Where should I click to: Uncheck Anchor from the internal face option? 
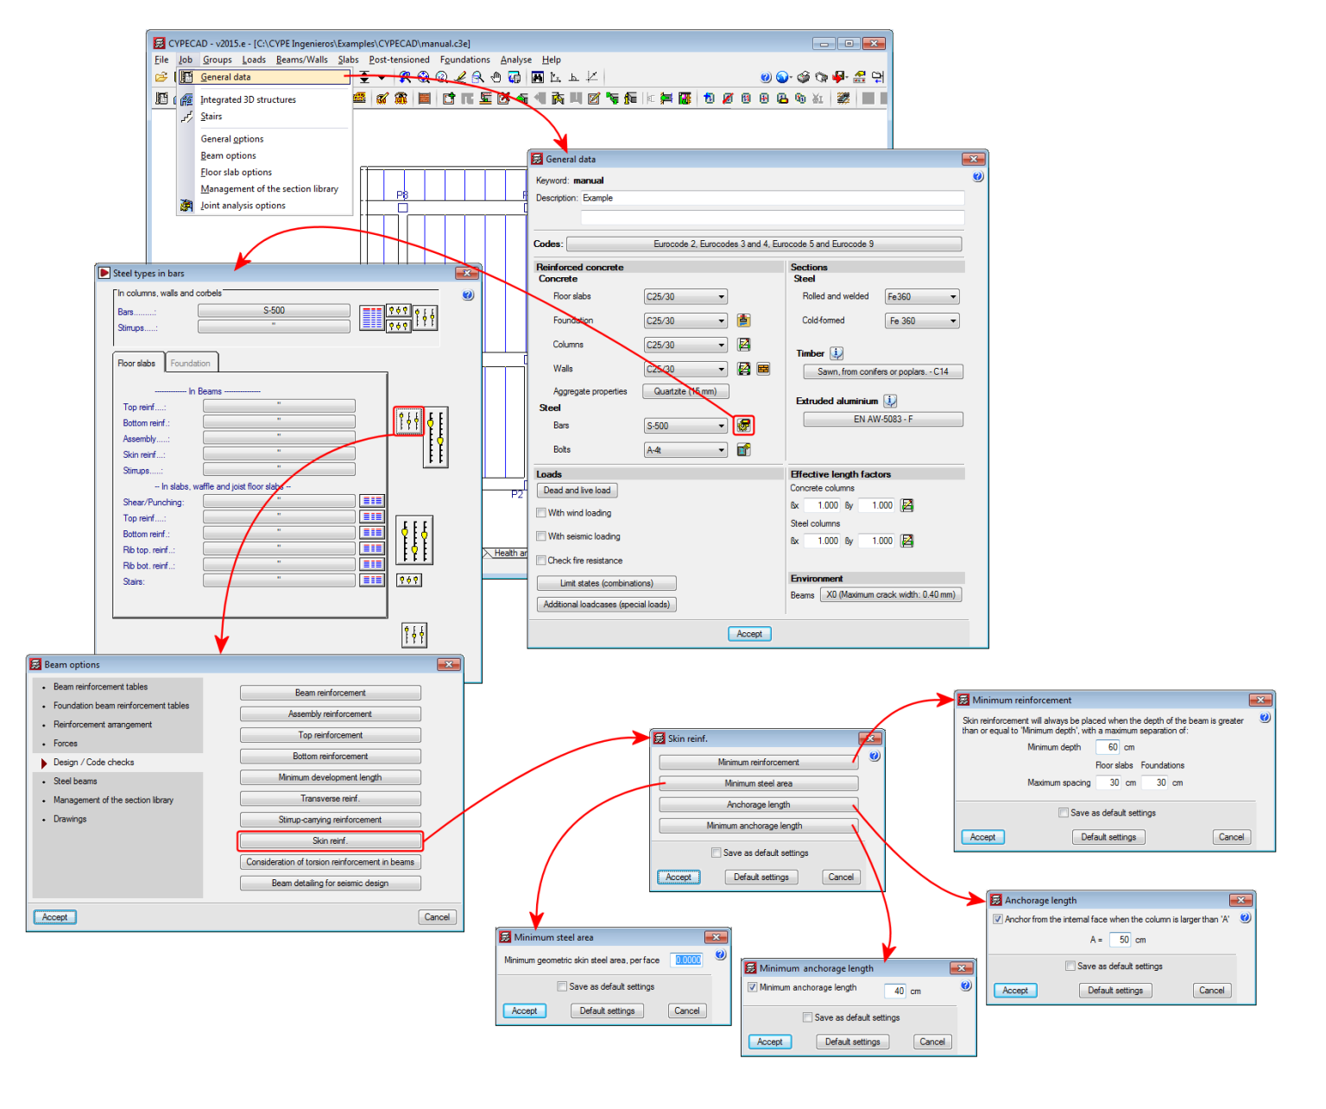999,920
